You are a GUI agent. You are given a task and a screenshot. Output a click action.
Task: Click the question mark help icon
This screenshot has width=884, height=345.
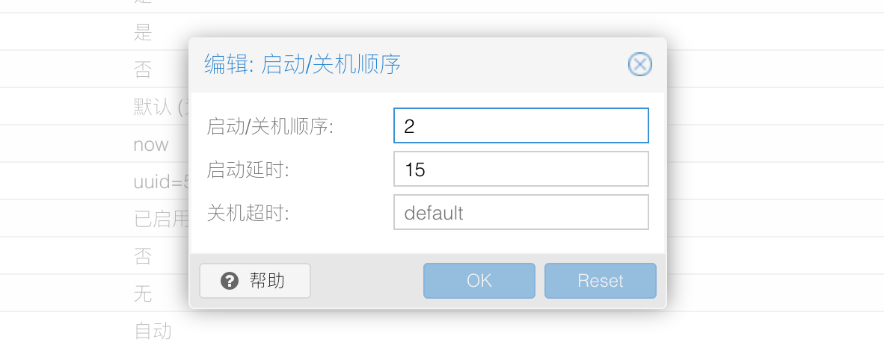(x=230, y=280)
